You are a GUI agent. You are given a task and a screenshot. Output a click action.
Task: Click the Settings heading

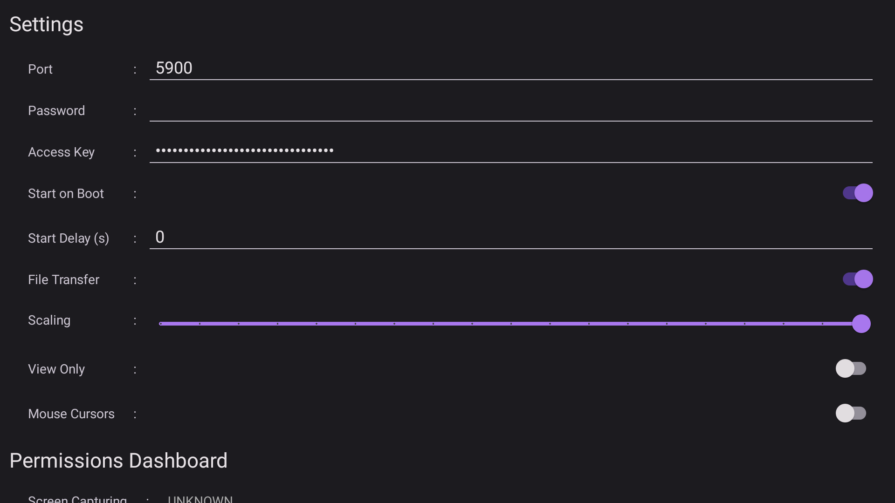tap(46, 24)
